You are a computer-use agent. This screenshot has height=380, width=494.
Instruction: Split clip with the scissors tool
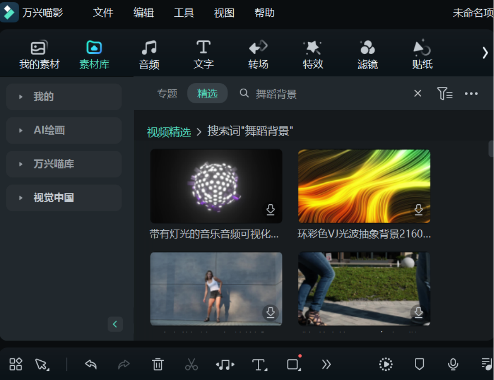(x=191, y=364)
